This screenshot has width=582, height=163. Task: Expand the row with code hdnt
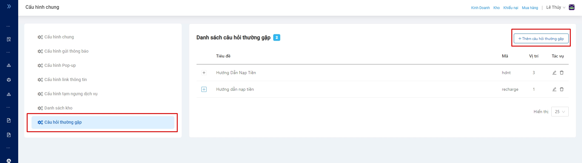tap(204, 73)
